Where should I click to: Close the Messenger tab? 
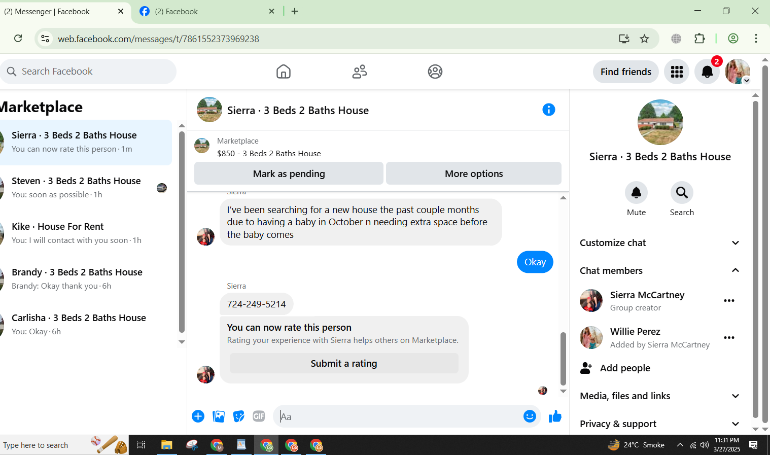point(121,11)
